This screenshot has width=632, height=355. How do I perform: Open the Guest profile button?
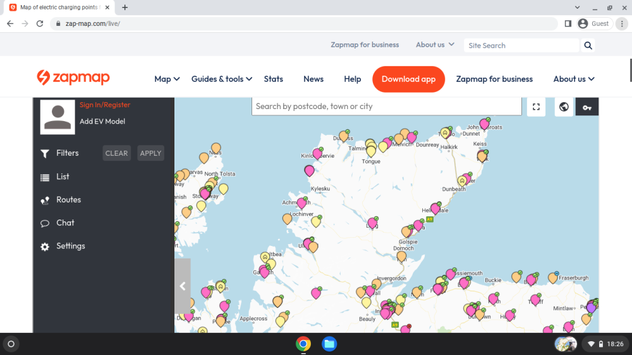point(595,24)
